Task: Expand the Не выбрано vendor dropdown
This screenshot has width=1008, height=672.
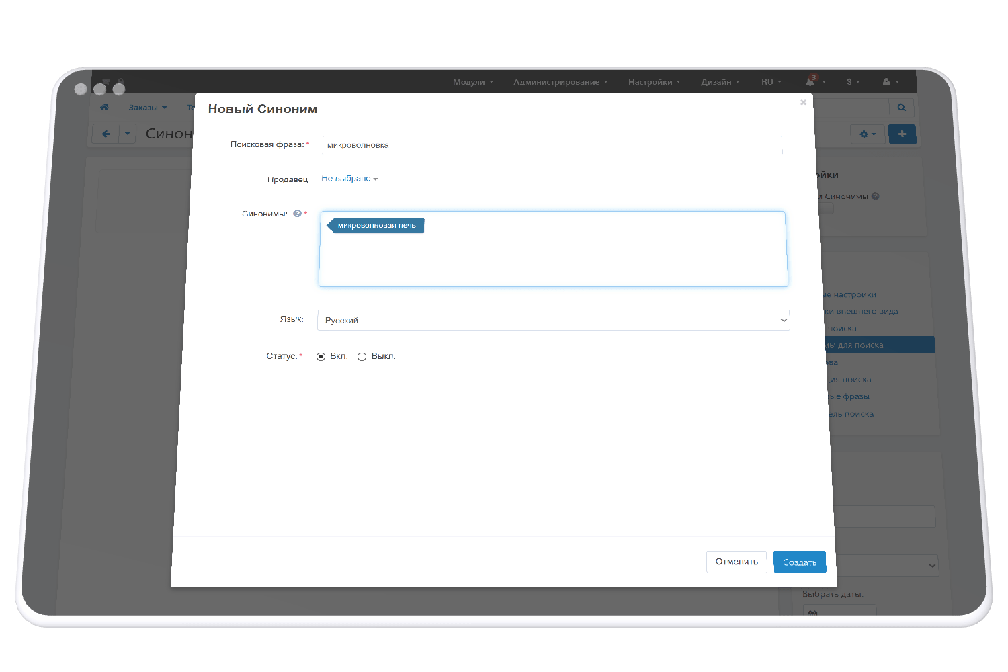Action: pyautogui.click(x=349, y=179)
